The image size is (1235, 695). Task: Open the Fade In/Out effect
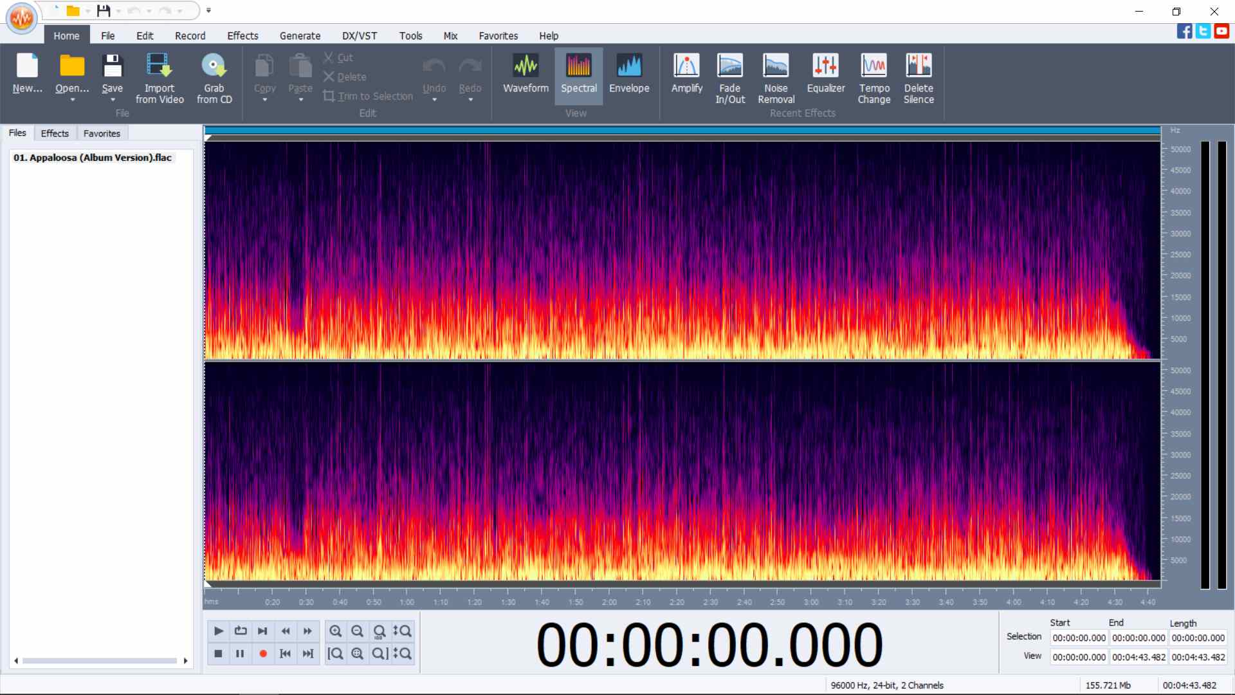pos(730,79)
